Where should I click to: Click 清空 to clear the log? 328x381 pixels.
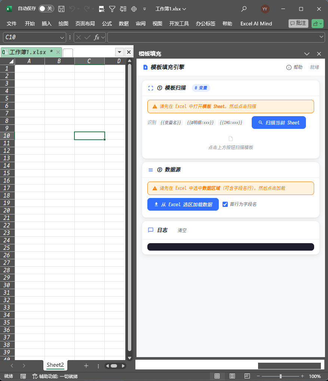(x=182, y=230)
